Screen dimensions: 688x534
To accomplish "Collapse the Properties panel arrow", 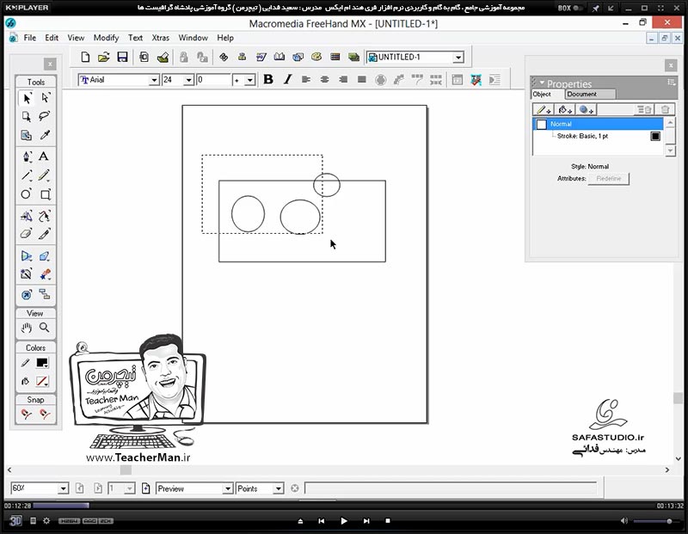I will [542, 83].
